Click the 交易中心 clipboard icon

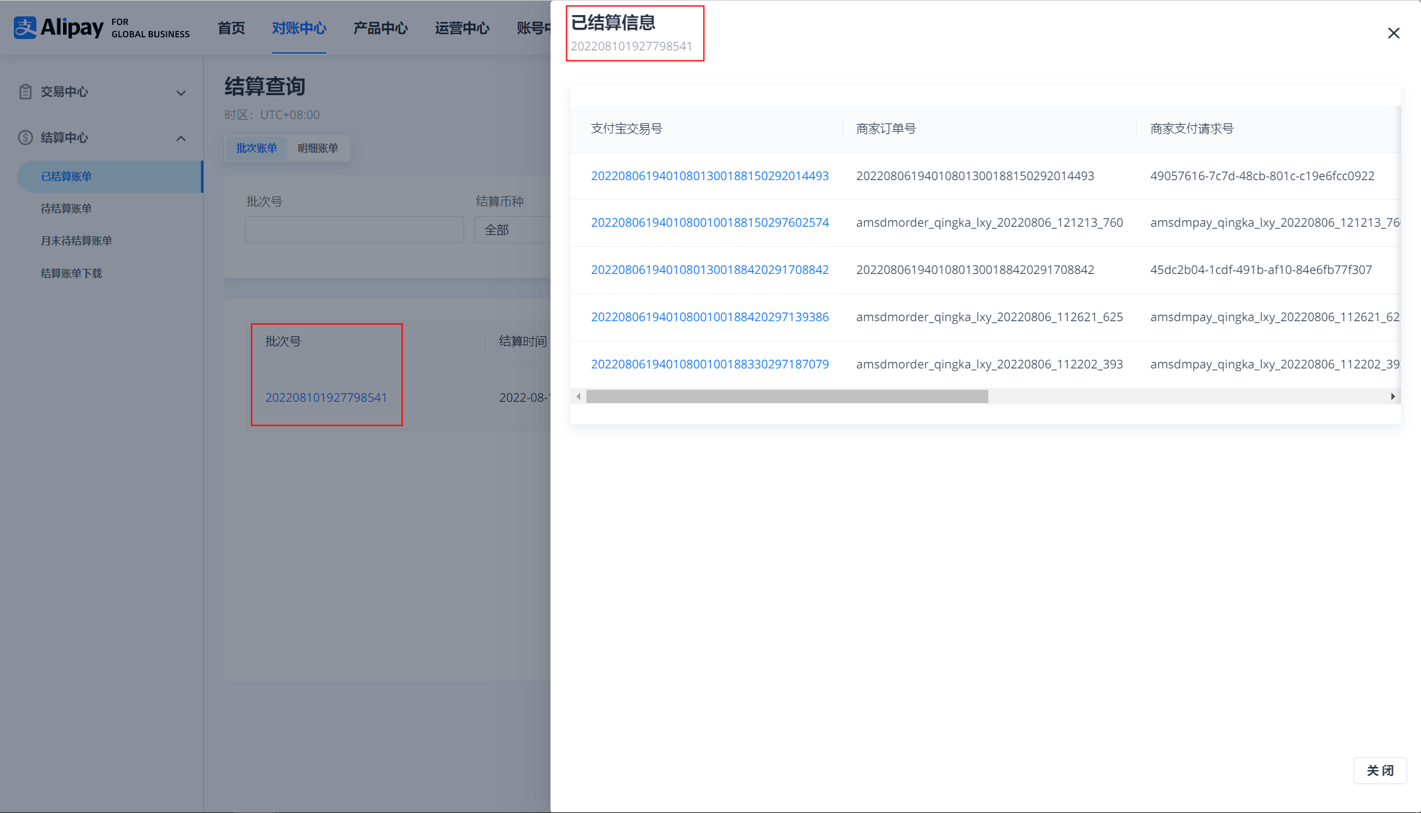[25, 92]
